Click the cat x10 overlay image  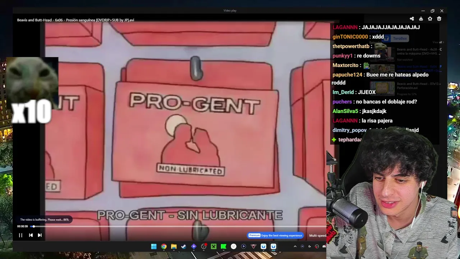coord(32,90)
